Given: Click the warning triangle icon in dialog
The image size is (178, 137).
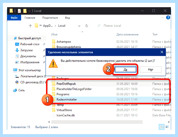Looking at the screenshot, I should pyautogui.click(x=53, y=64).
